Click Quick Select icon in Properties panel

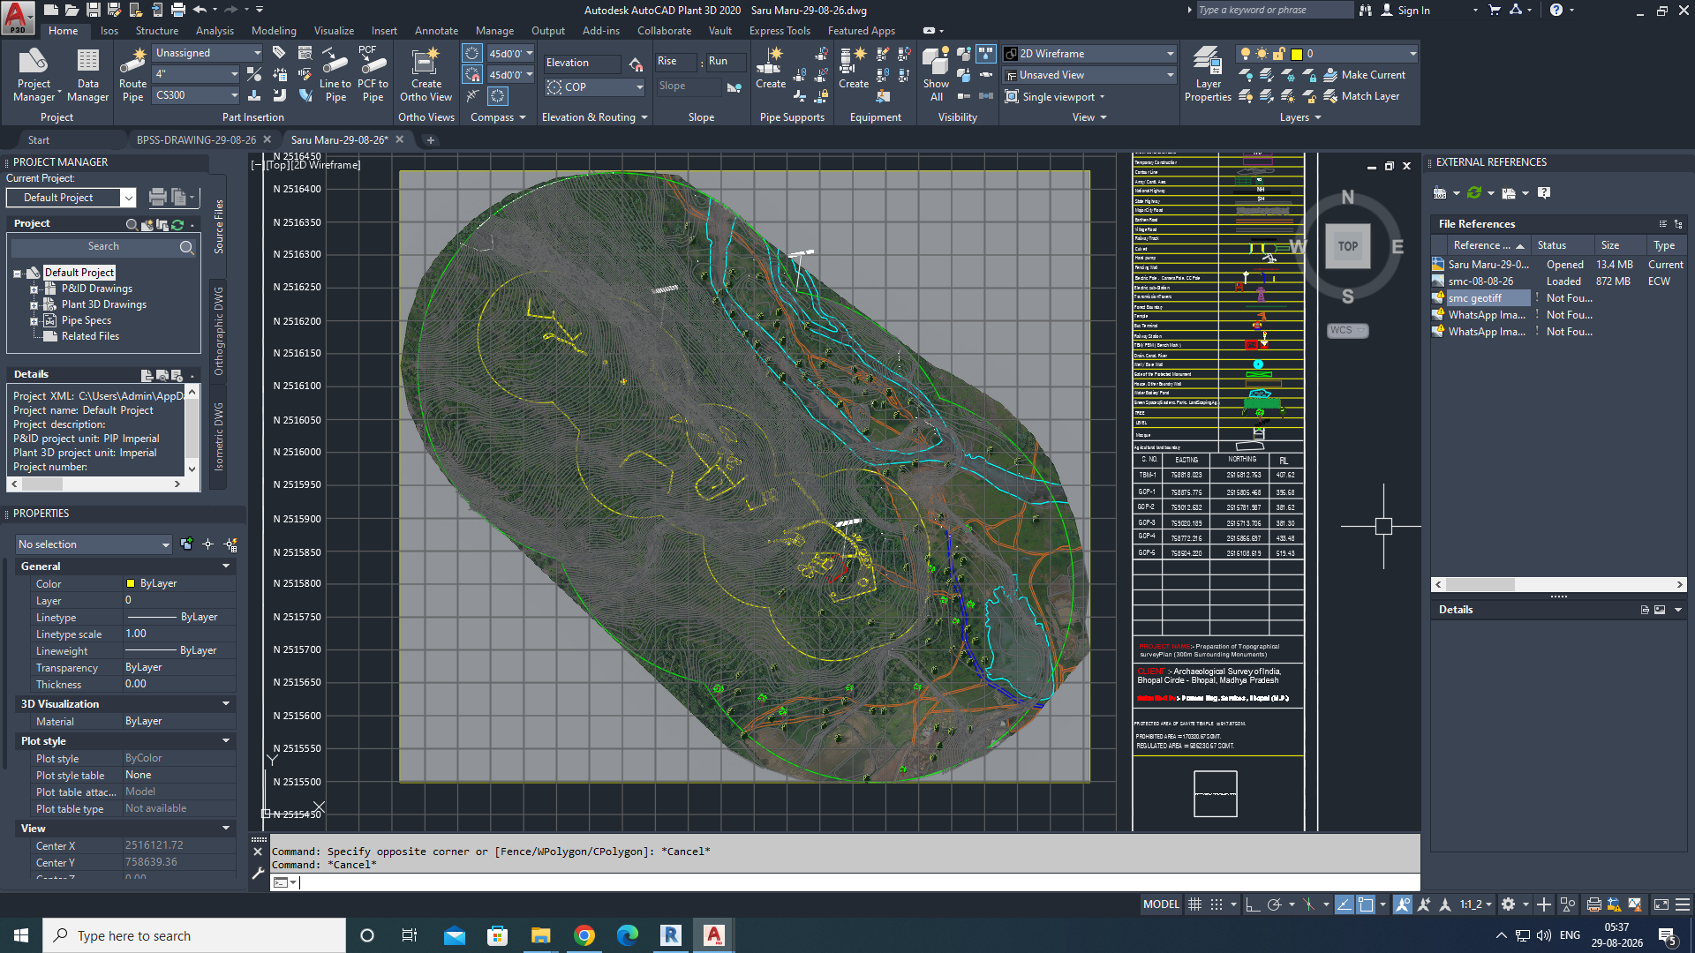click(x=230, y=544)
